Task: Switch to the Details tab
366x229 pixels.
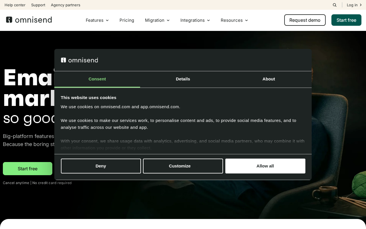Action: pyautogui.click(x=183, y=79)
